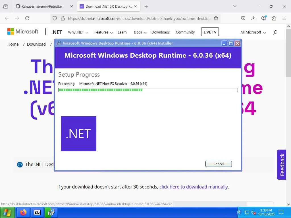Open the Feedback side tab
The image size is (291, 218).
click(282, 165)
